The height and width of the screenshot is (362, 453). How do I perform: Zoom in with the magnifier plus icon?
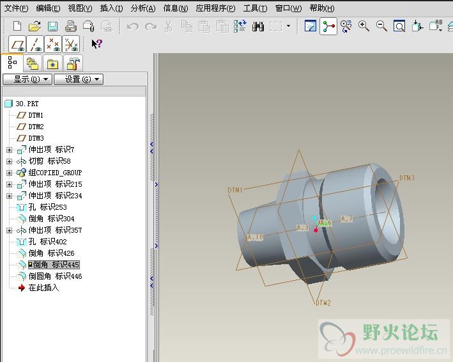click(x=364, y=26)
